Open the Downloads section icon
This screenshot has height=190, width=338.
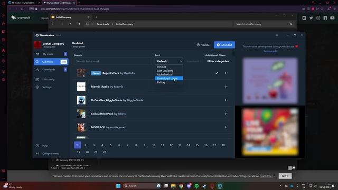tap(37, 70)
